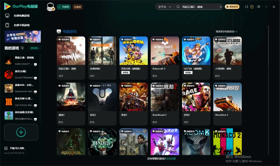Select 黑暗之魂：重制版 in my games
This screenshot has height=166, width=280.
point(21,61)
